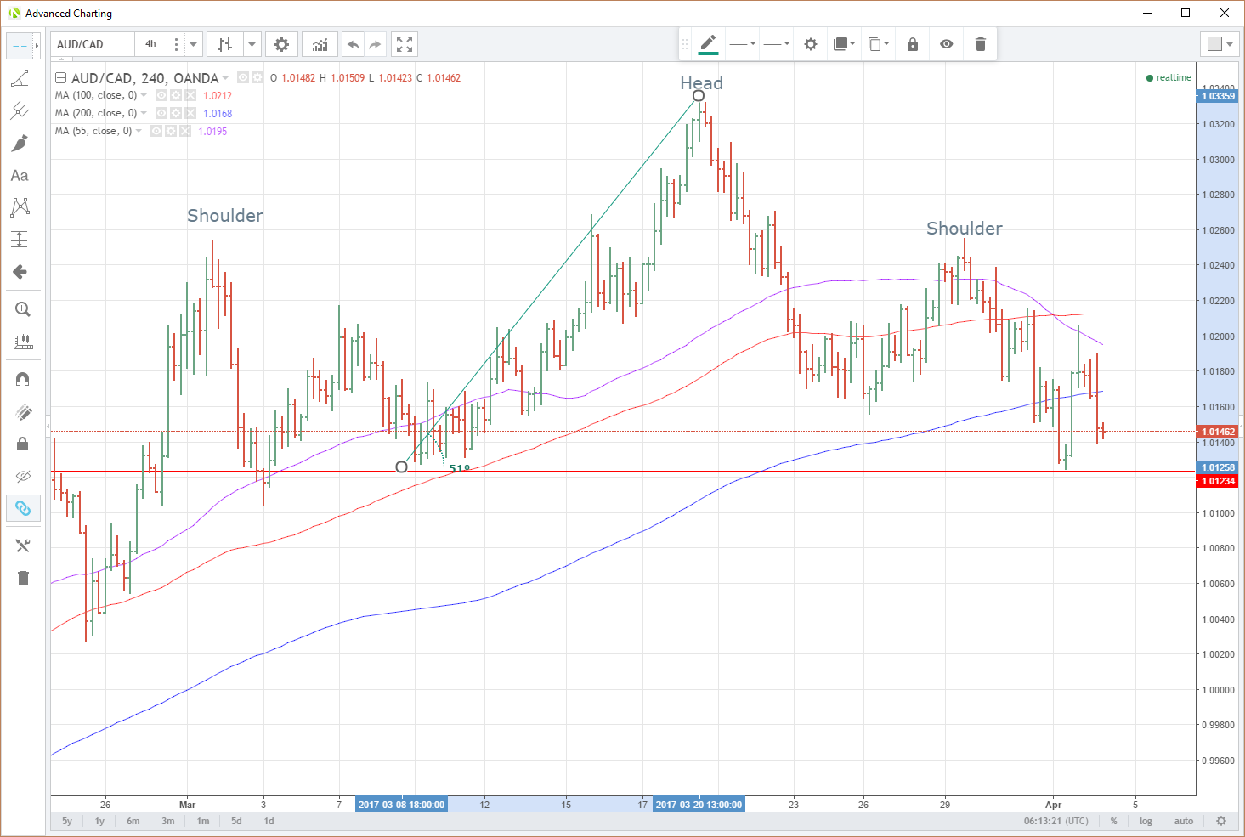1245x837 pixels.
Task: Open the pitchfork drawing tools
Action: pyautogui.click(x=20, y=110)
